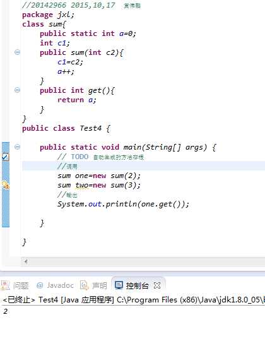Click the console output value 2
265x346 pixels.
pyautogui.click(x=6, y=311)
